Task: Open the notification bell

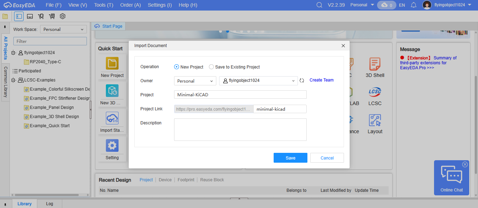Action: (x=414, y=5)
